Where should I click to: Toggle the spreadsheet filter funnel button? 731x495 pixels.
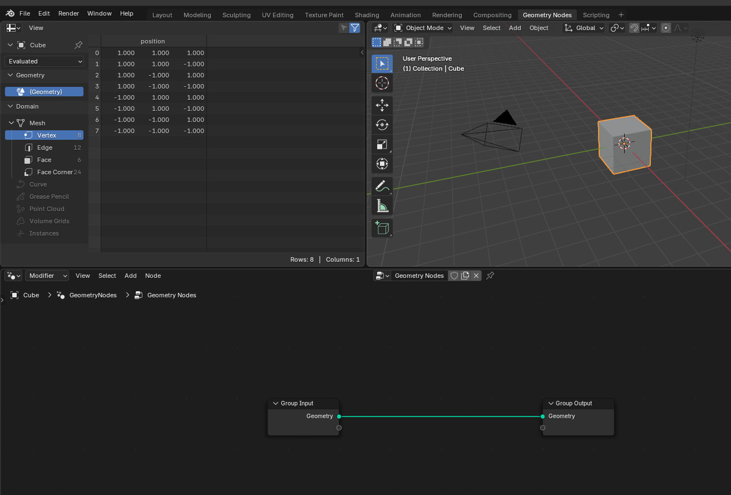click(x=354, y=28)
